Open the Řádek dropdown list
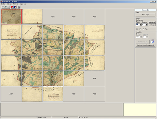The height and width of the screenshot is (119, 157). (x=140, y=25)
